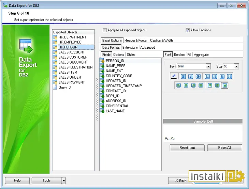Select the Excel Options tab

(112, 41)
